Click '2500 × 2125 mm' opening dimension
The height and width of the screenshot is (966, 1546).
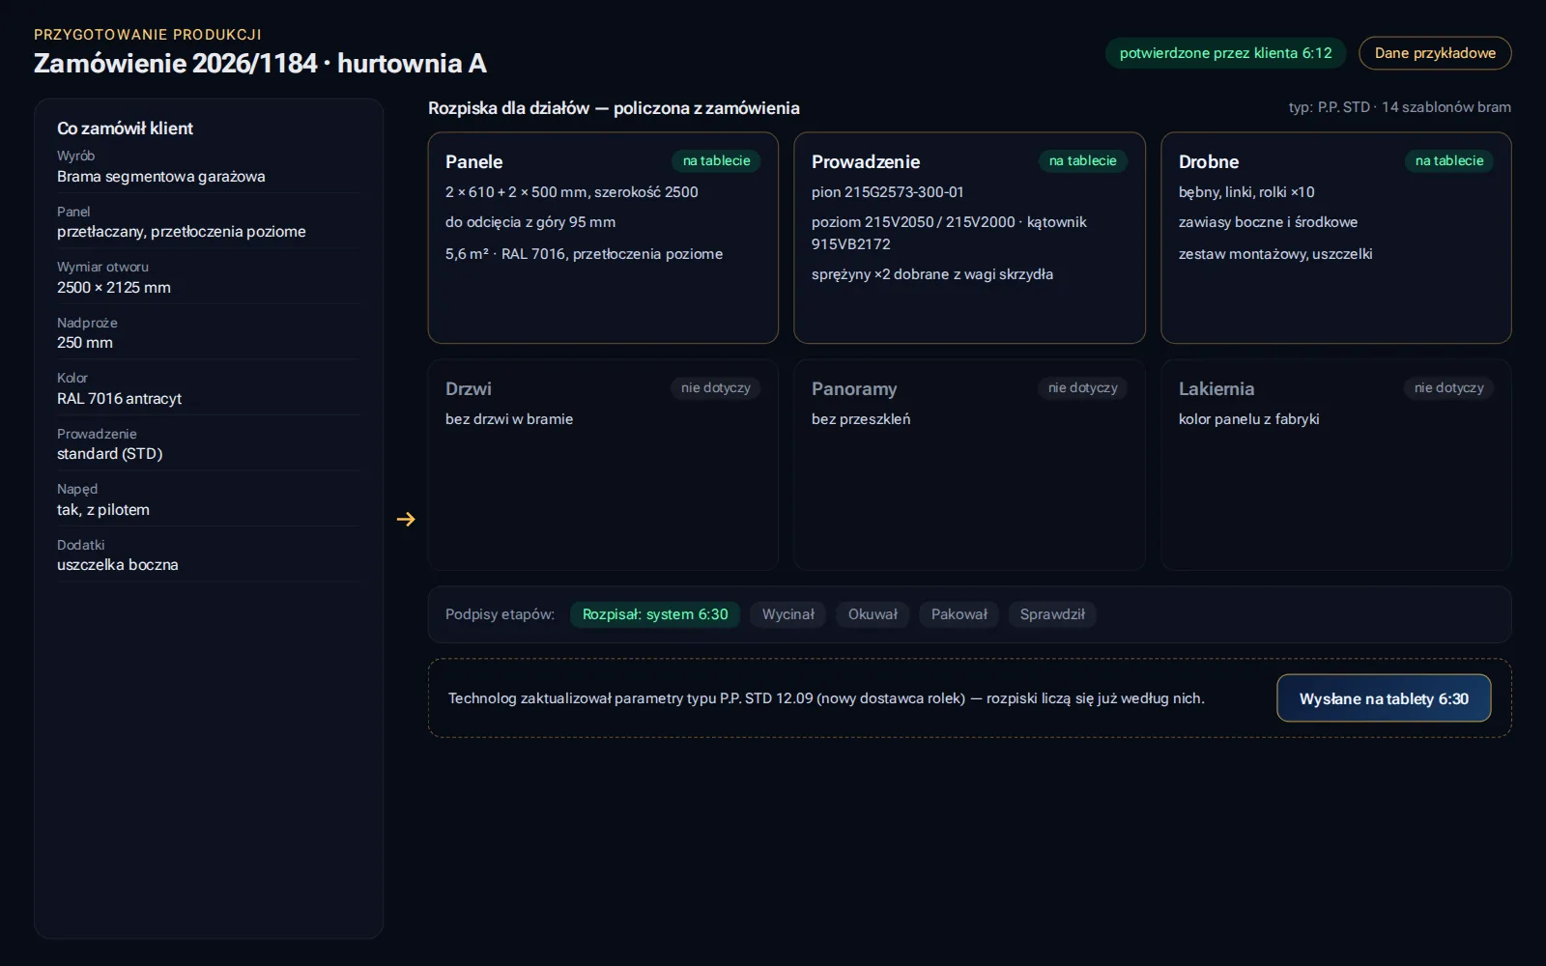click(114, 288)
